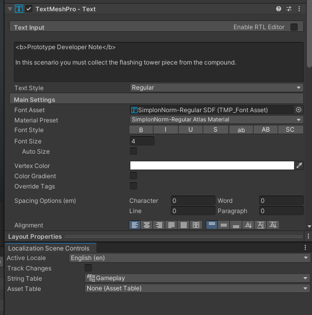Open TextMeshPro component options menu
The image size is (312, 315).
tap(299, 9)
